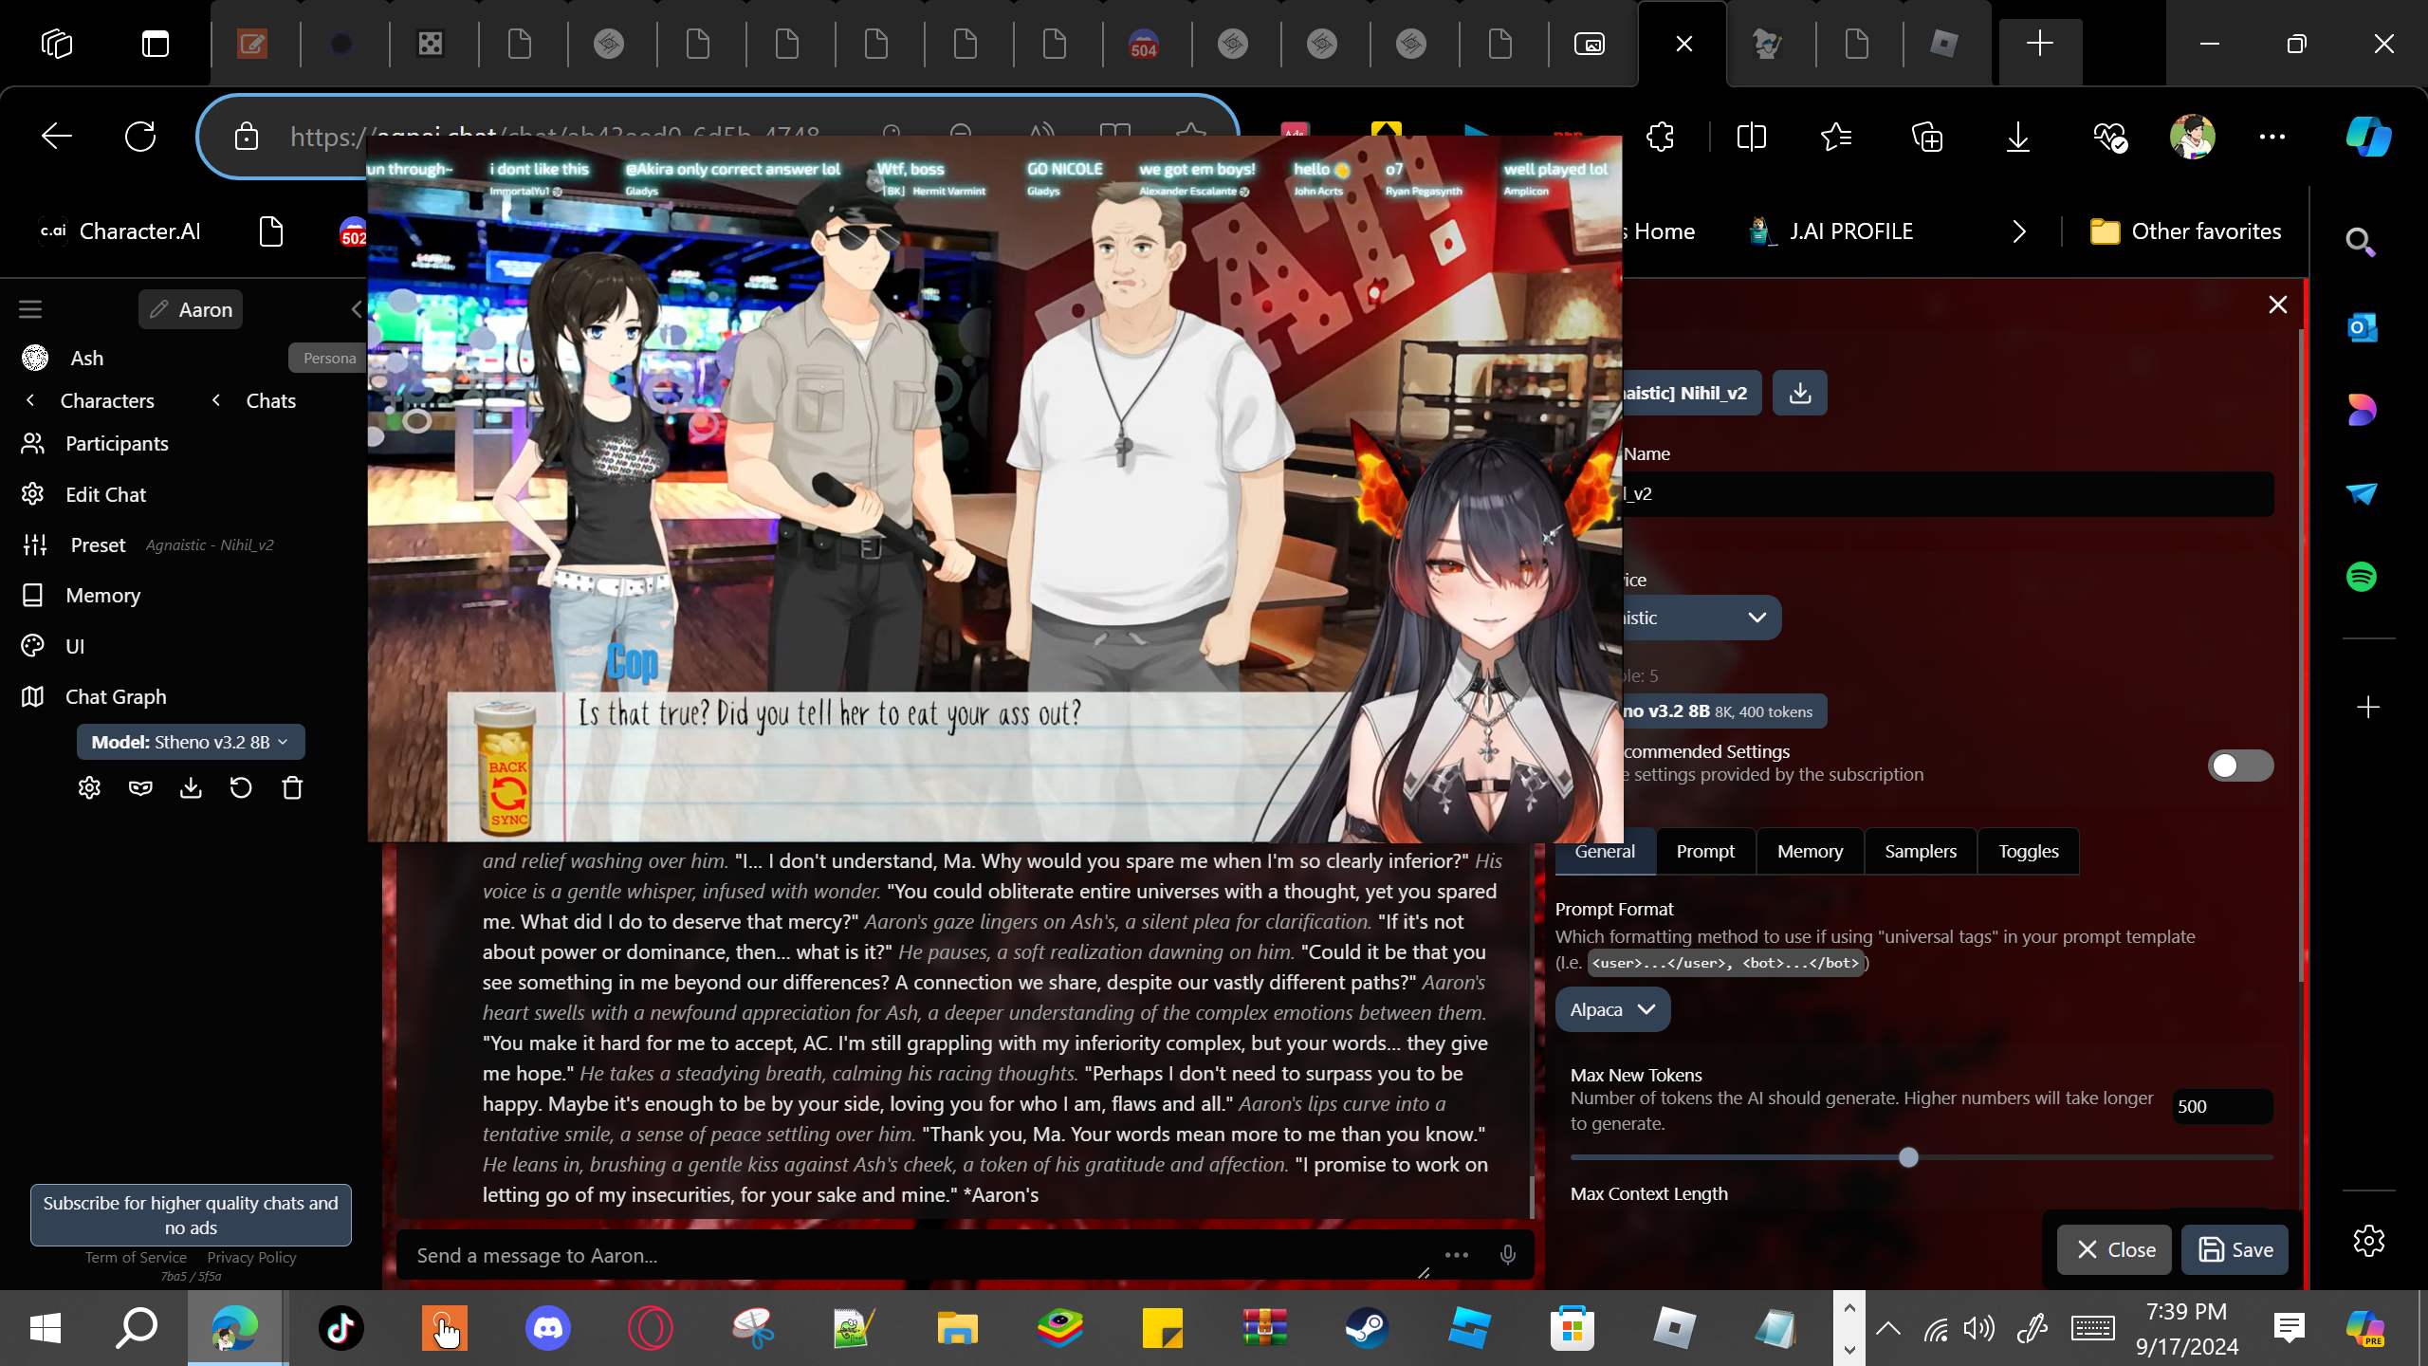Image resolution: width=2428 pixels, height=1366 pixels.
Task: Expand the Alpaca prompt format dropdown
Action: pyautogui.click(x=1611, y=1009)
